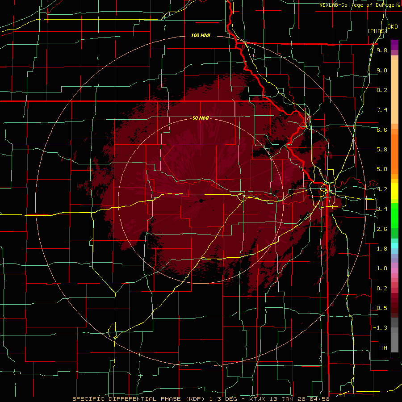The height and width of the screenshot is (402, 402).
Task: Click the 9.8 value on the color scale
Action: [382, 50]
